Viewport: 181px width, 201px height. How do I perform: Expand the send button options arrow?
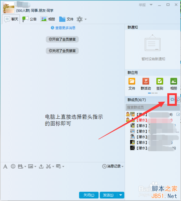tap(121, 195)
